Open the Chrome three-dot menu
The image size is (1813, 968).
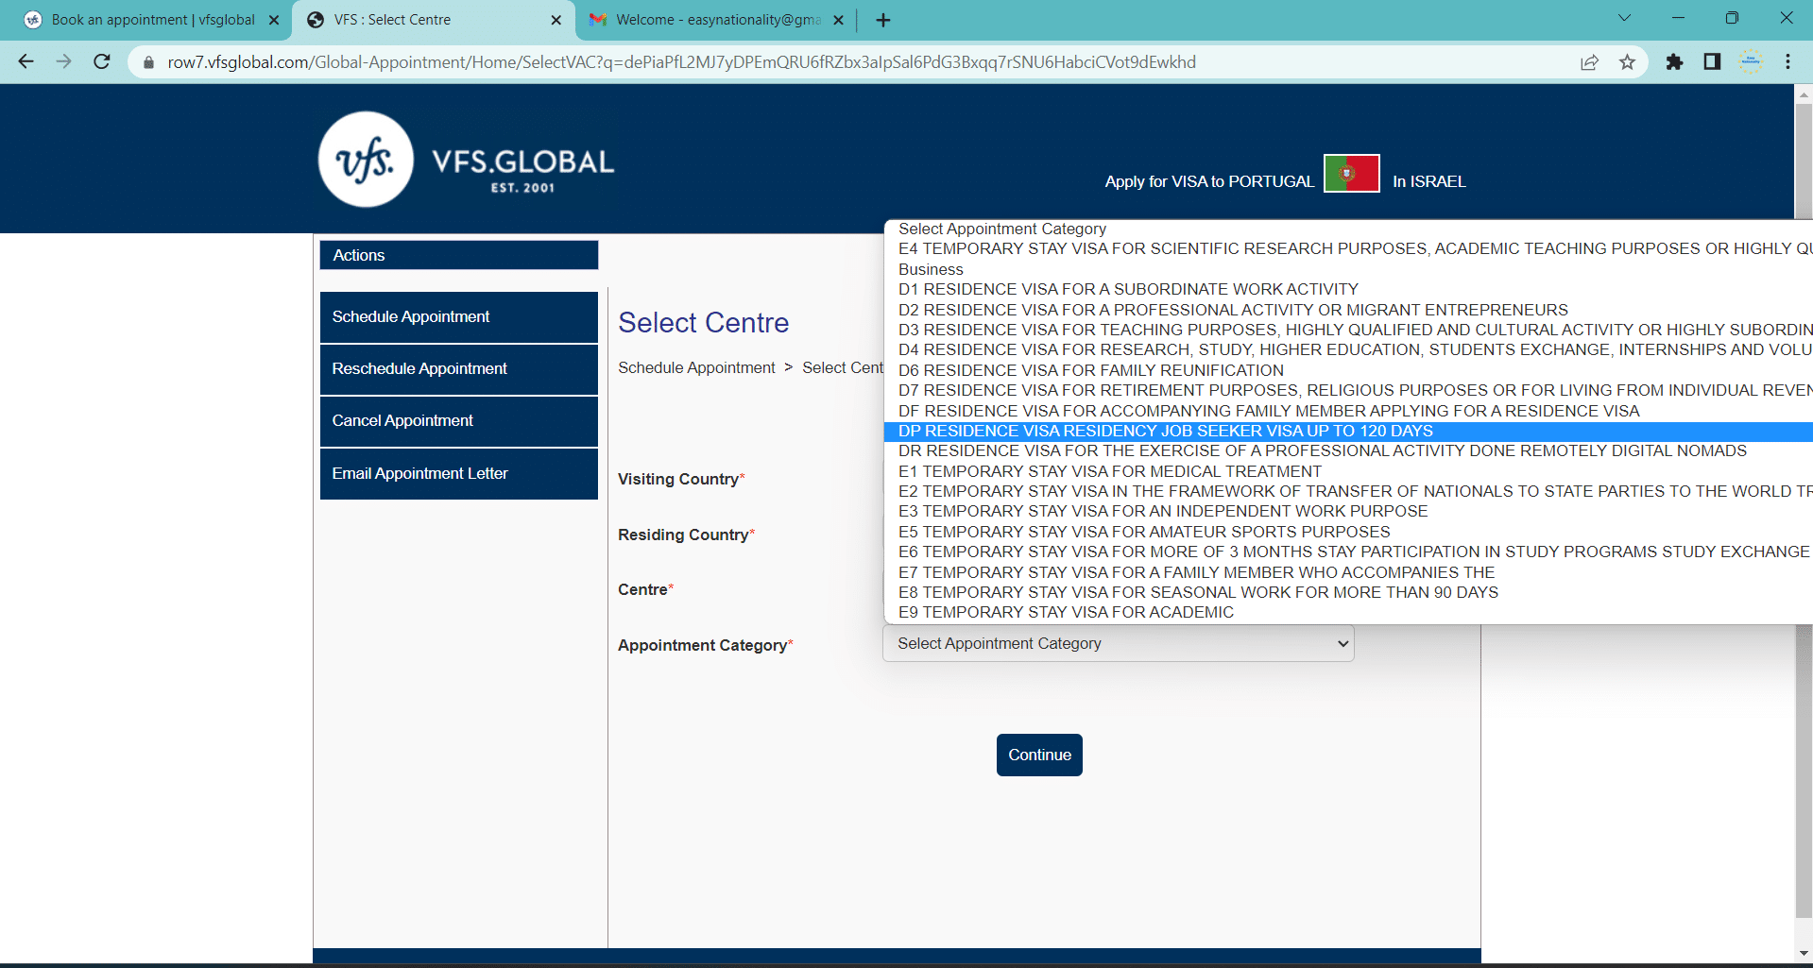1787,62
